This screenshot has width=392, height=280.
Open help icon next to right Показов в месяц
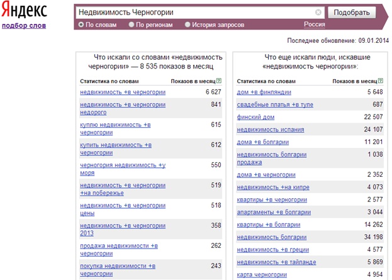pos(381,81)
